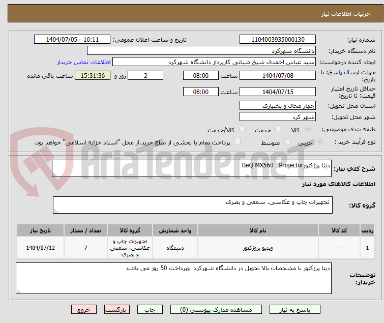Click goods group box تجهیزات چاپ و عکاسی

(x=193, y=205)
